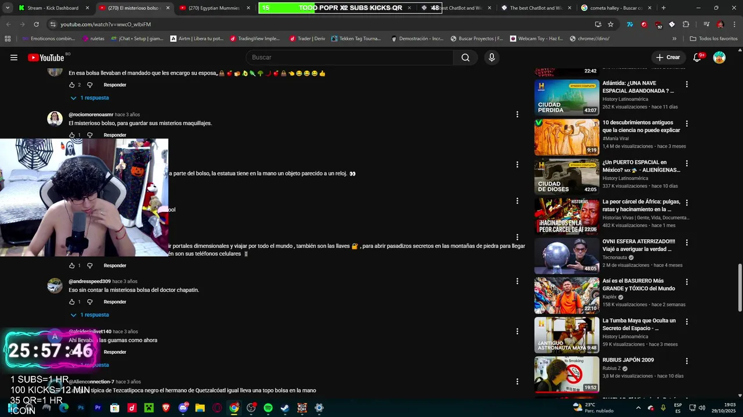743x417 pixels.
Task: Open Photoshop from the taskbar
Action: [x=81, y=408]
